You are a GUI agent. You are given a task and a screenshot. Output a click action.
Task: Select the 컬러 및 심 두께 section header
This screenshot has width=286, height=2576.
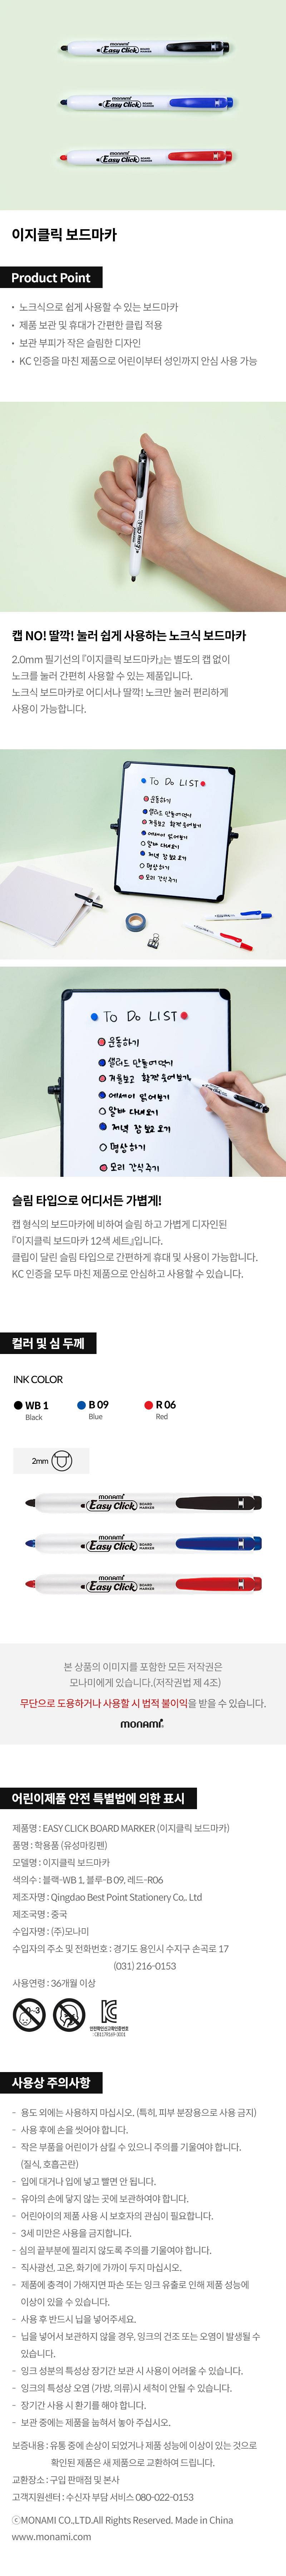pos(48,1343)
